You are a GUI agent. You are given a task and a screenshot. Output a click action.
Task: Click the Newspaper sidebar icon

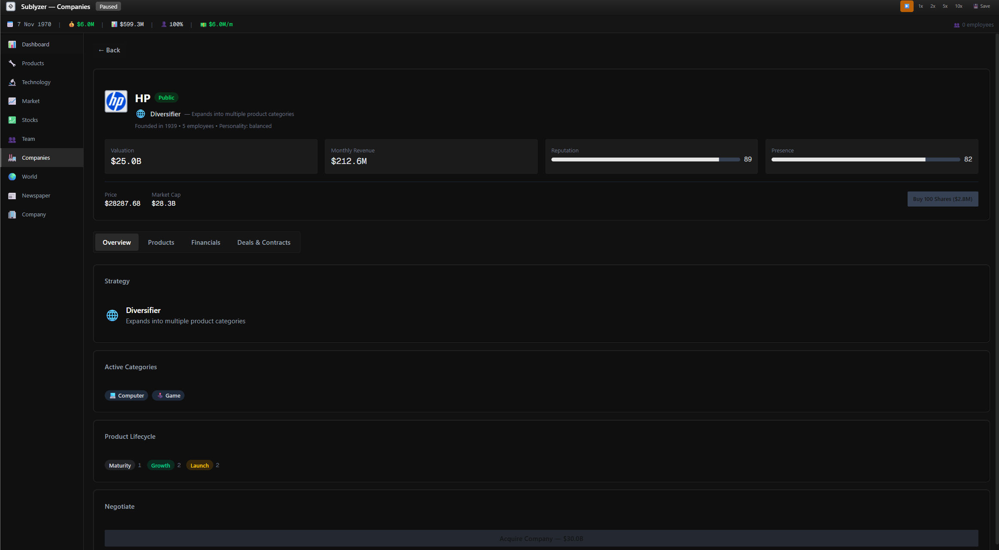[x=12, y=195]
